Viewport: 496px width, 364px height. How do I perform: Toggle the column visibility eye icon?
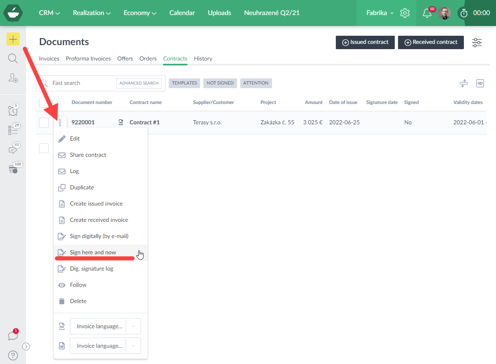pos(480,83)
